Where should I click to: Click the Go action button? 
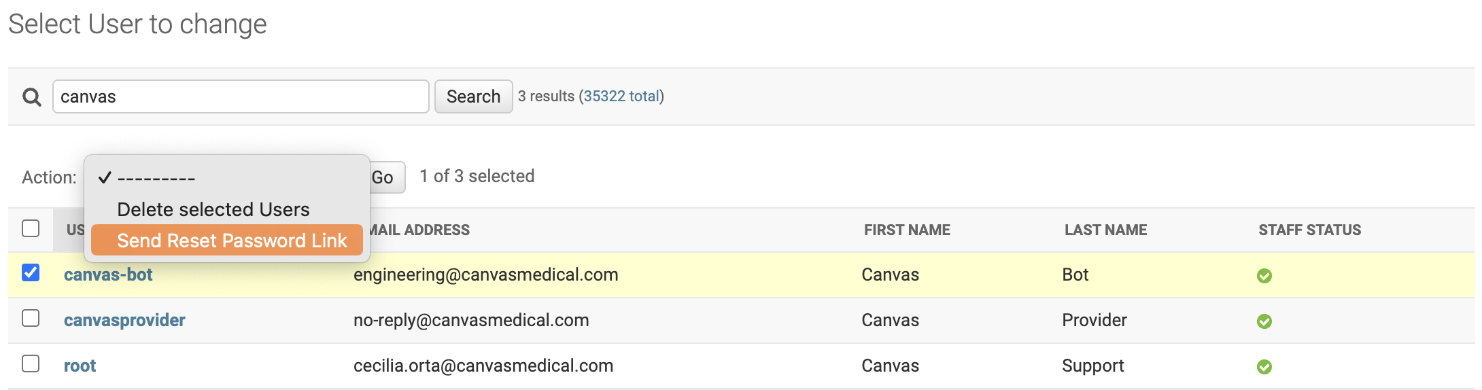(384, 177)
